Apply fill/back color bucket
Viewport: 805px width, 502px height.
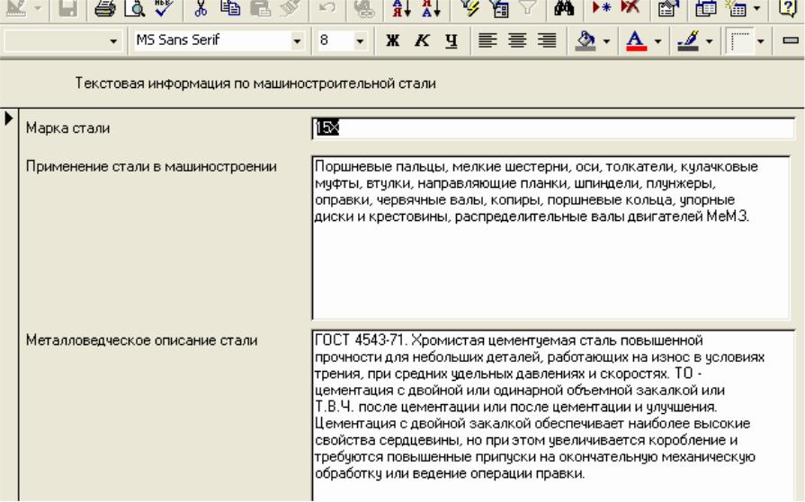click(x=586, y=40)
